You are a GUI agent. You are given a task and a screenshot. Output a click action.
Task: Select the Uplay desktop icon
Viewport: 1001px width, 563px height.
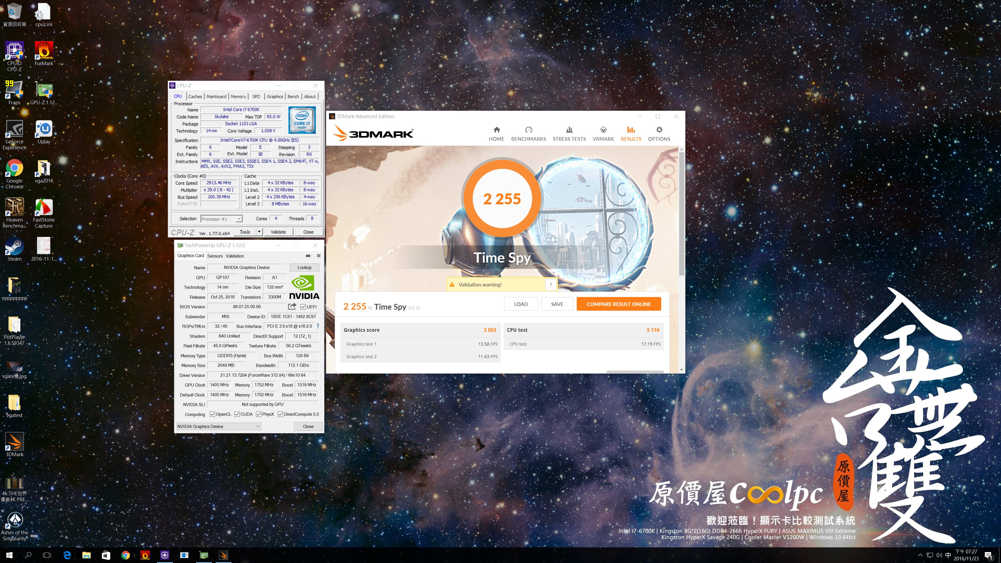[x=44, y=132]
